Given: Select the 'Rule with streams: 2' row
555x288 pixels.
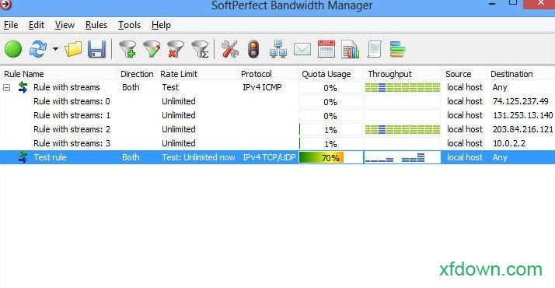Looking at the screenshot, I should [x=277, y=130].
